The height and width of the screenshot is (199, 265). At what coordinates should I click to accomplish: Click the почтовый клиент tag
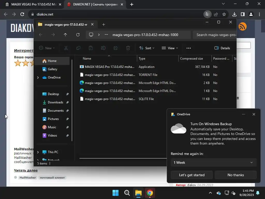pyautogui.click(x=52, y=178)
